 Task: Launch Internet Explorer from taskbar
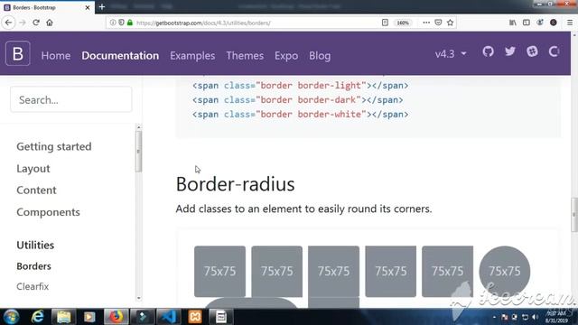pos(38,317)
